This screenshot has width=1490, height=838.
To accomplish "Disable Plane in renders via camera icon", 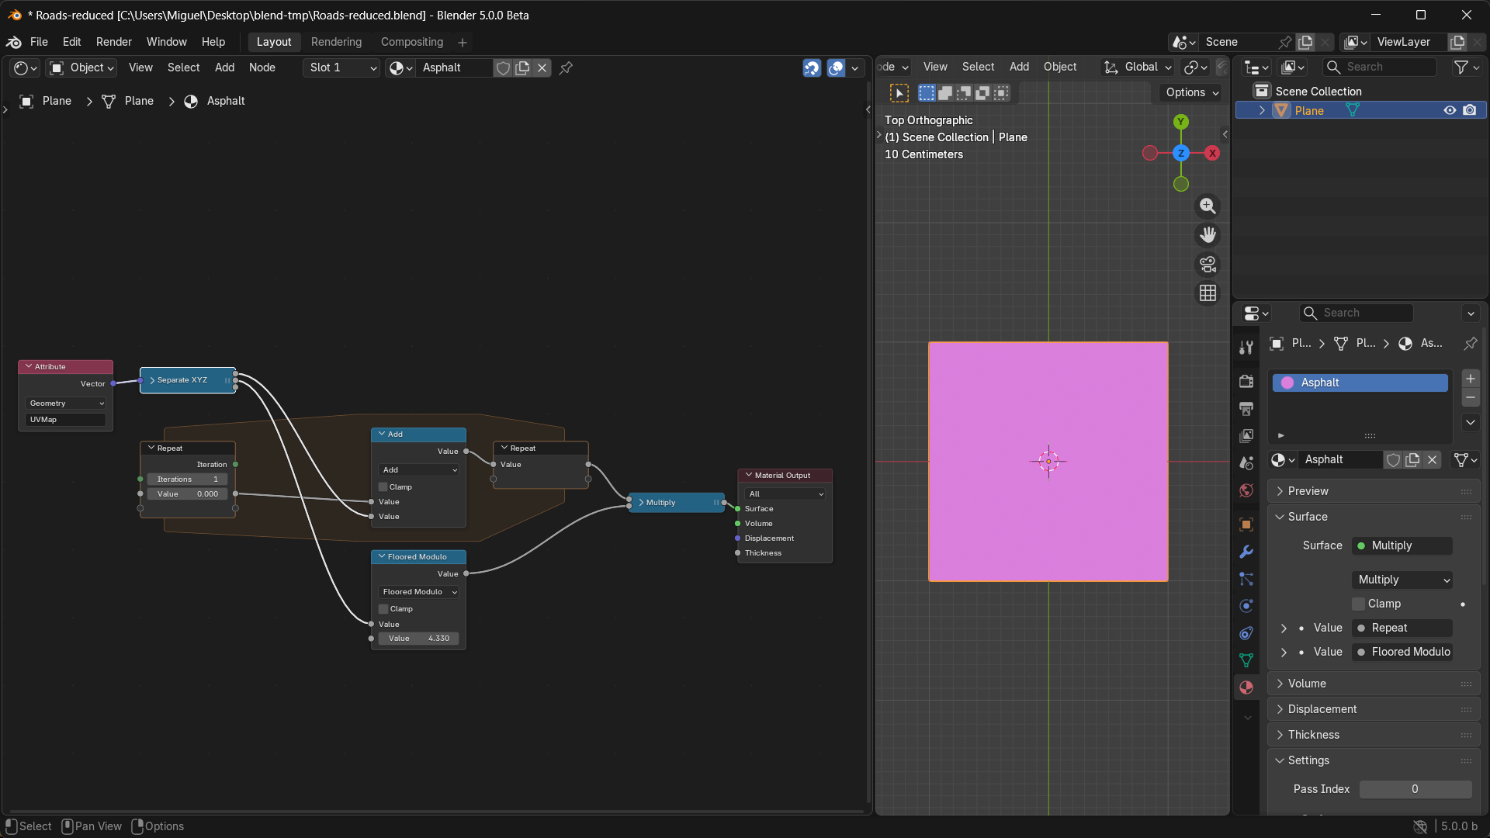I will coord(1469,110).
